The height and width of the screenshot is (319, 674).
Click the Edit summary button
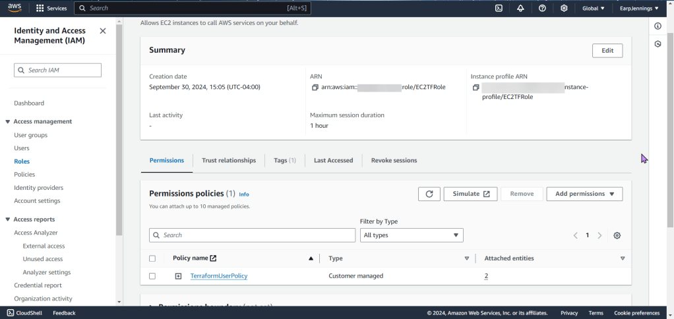pyautogui.click(x=607, y=51)
